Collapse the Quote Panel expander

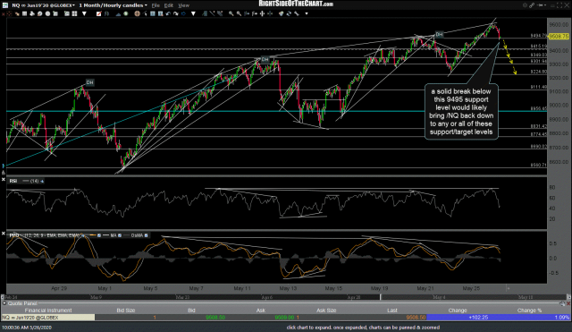(x=4, y=303)
